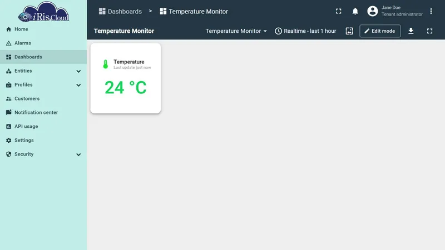This screenshot has width=445, height=250.
Task: Click the Temperature Monitor breadcrumb
Action: click(x=194, y=11)
